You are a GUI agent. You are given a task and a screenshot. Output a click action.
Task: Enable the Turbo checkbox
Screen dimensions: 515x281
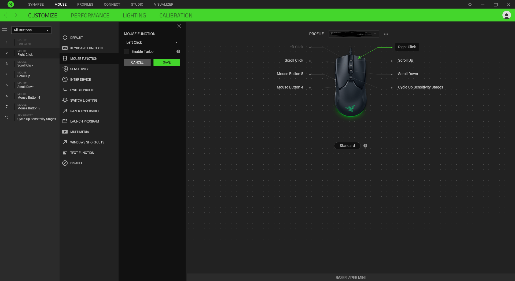127,51
